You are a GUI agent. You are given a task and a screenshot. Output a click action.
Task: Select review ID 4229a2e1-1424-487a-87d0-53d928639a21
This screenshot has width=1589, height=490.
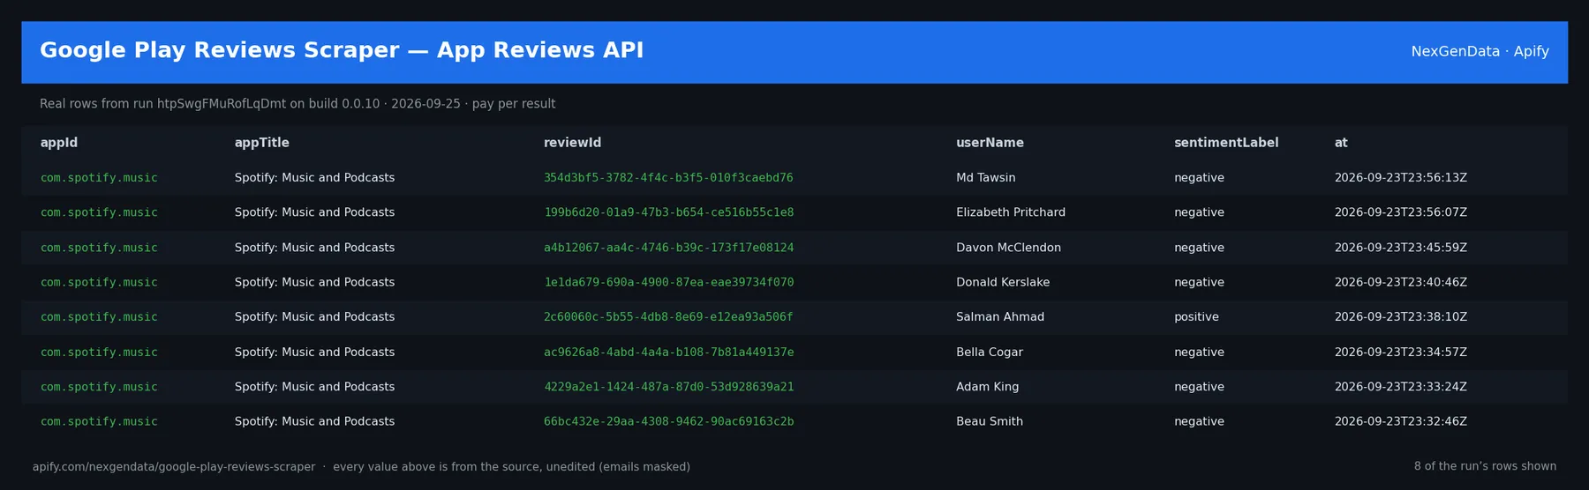[668, 387]
